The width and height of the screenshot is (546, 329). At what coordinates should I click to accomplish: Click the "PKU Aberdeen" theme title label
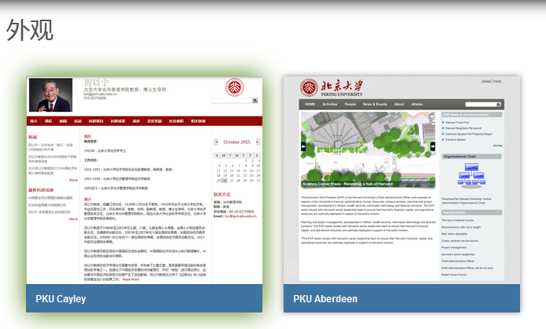[x=325, y=299]
